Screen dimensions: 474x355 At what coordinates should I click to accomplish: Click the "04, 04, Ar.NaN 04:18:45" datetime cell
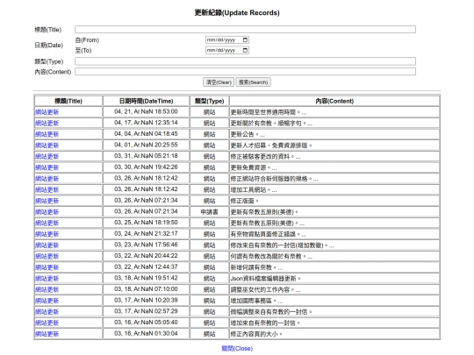click(x=146, y=134)
